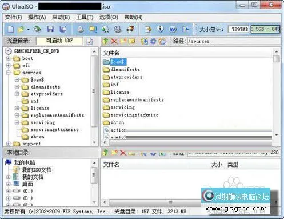Viewport: 284px width, 219px height.
Task: Expand the servicing tree node
Action: [17, 122]
